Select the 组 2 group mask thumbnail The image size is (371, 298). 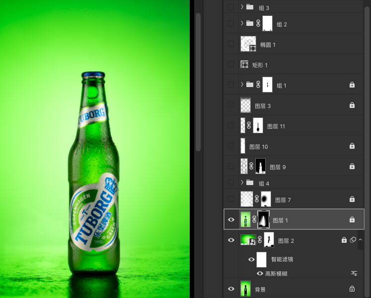(267, 23)
